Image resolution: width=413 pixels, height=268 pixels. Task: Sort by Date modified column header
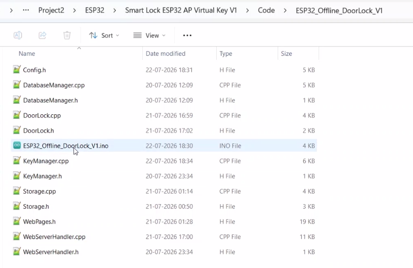tap(165, 54)
